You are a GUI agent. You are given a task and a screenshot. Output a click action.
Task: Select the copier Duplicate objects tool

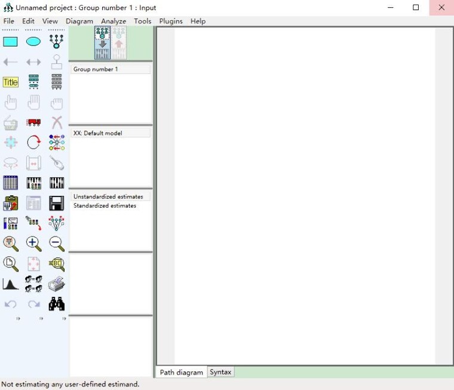click(x=10, y=122)
